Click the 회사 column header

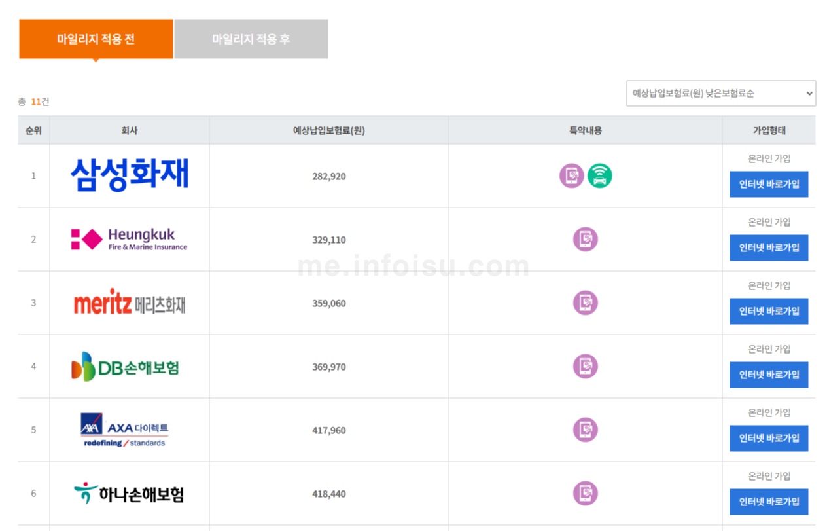click(130, 130)
